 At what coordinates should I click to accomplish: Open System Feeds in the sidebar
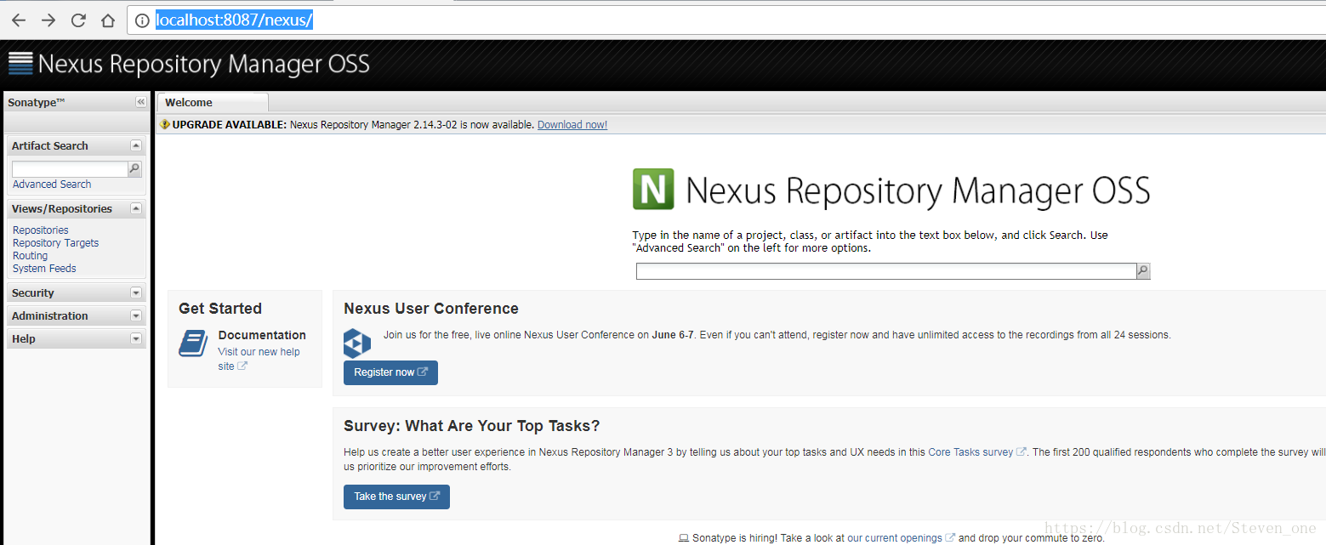pyautogui.click(x=44, y=269)
